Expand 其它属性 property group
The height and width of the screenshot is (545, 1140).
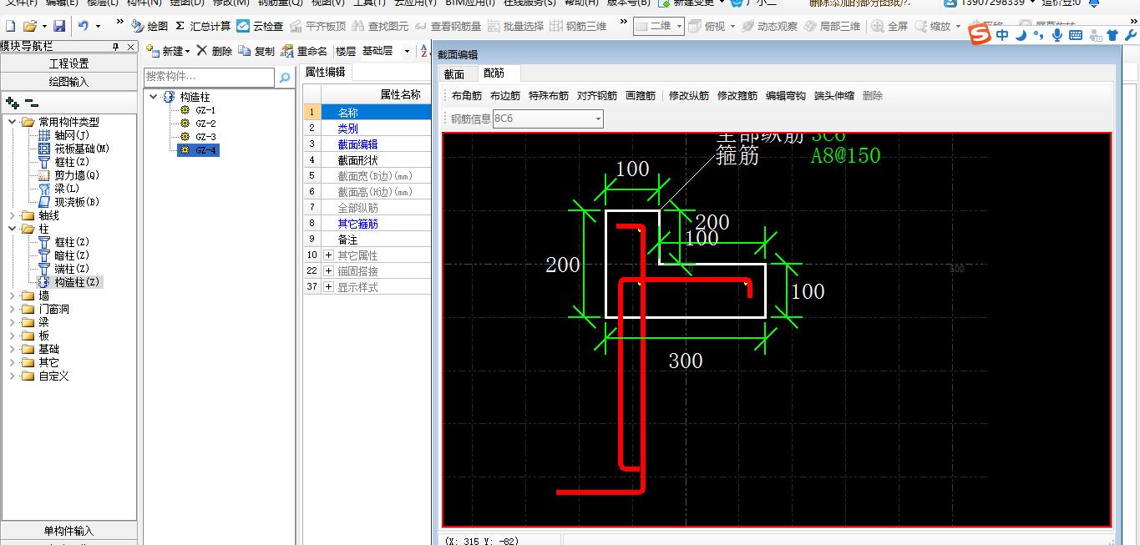coord(328,255)
